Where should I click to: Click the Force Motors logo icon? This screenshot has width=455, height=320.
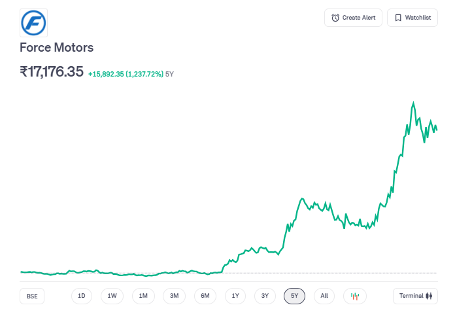pos(33,22)
